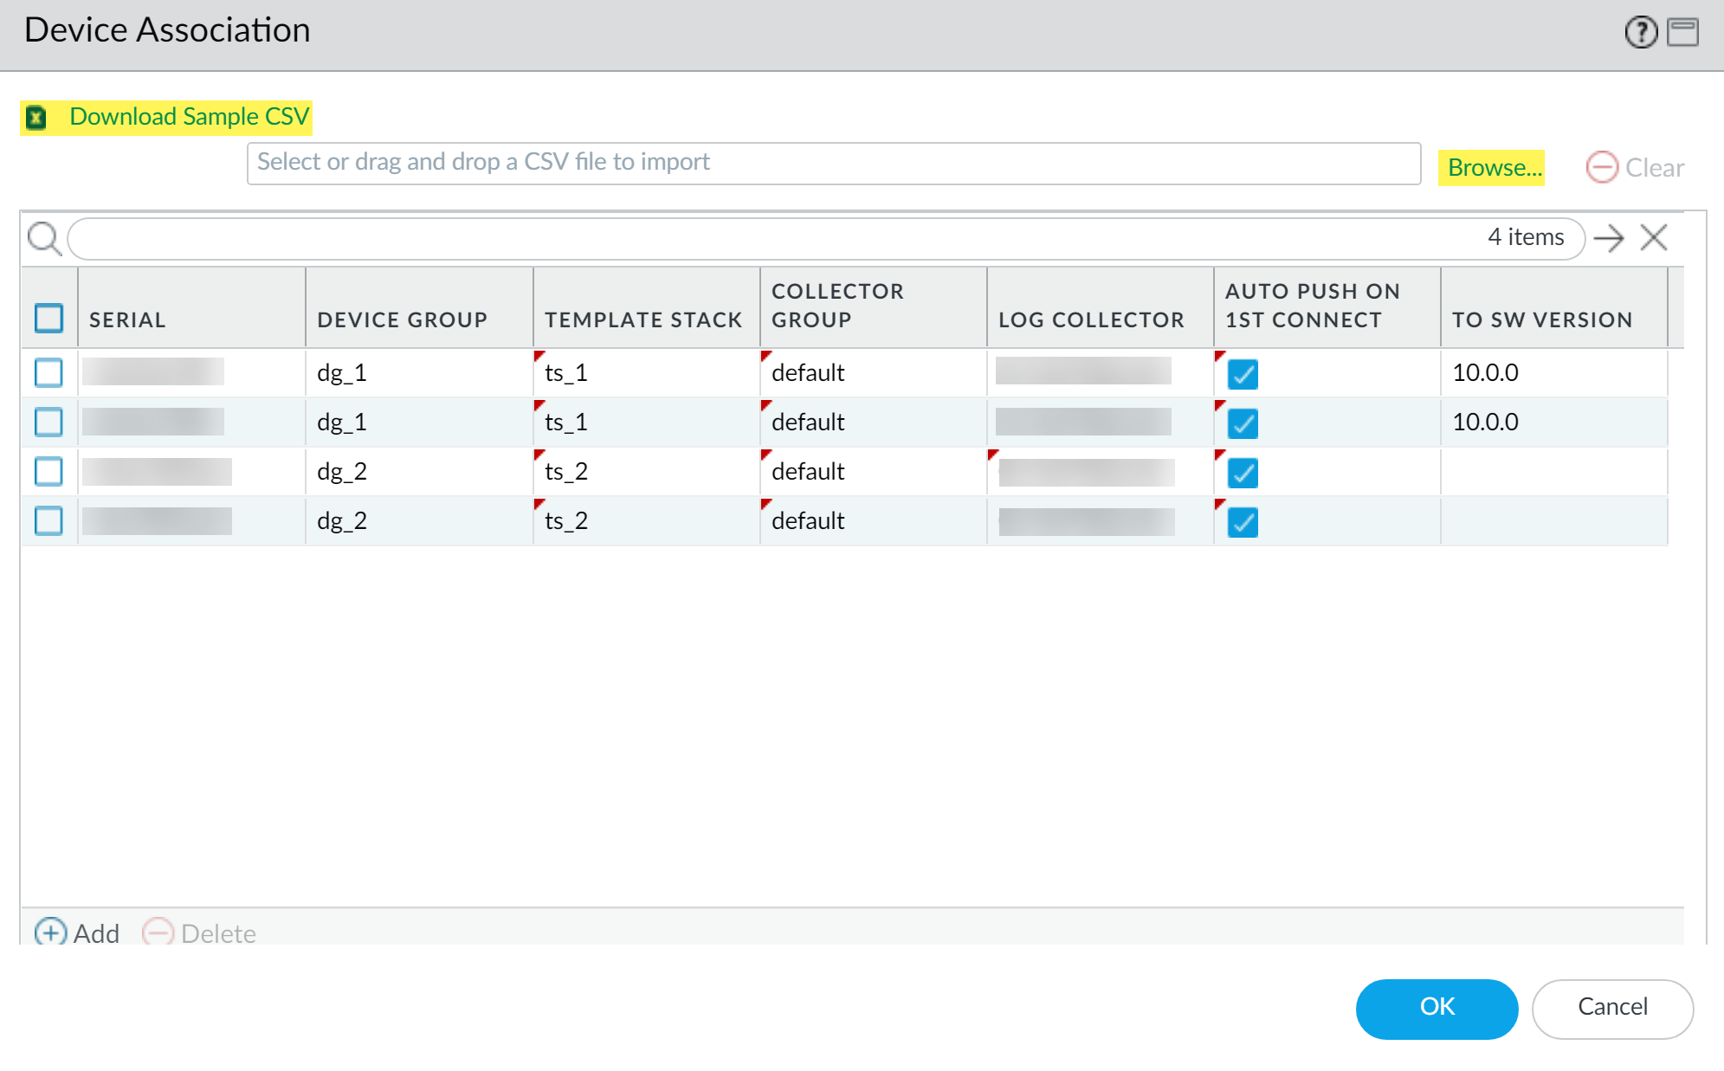The width and height of the screenshot is (1724, 1071).
Task: Sort by Device Group column header
Action: 402,319
